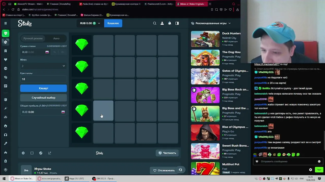The image size is (325, 182).
Task: Open the slots 777 sidebar icon
Action: 6,117
